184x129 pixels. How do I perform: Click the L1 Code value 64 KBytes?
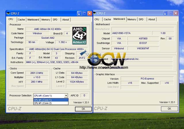coord(77,77)
